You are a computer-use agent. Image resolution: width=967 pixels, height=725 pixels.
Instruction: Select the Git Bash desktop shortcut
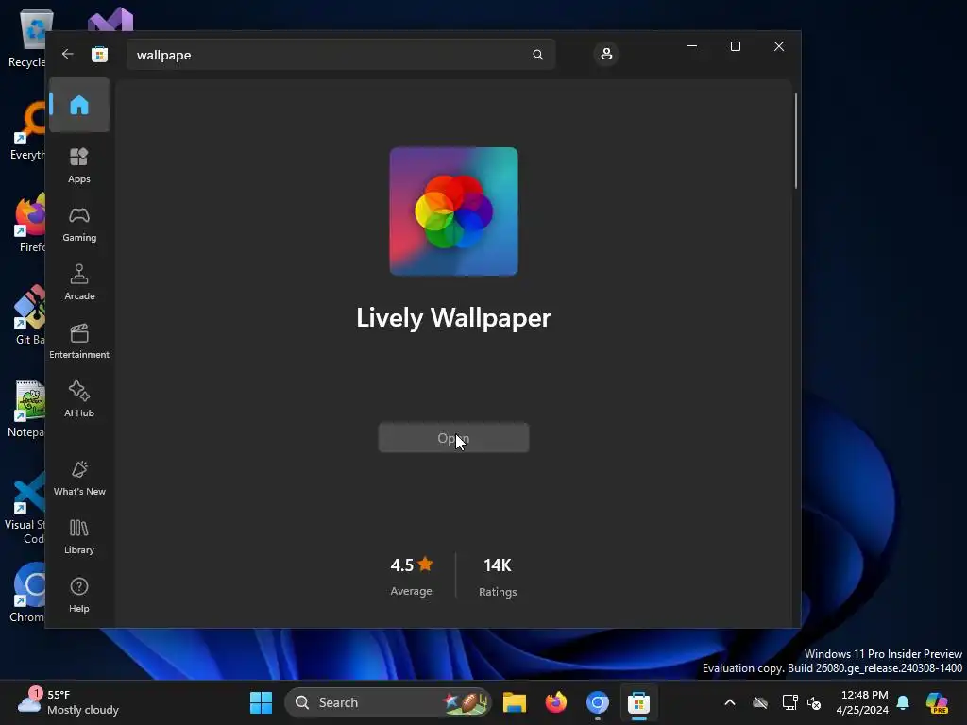(29, 315)
